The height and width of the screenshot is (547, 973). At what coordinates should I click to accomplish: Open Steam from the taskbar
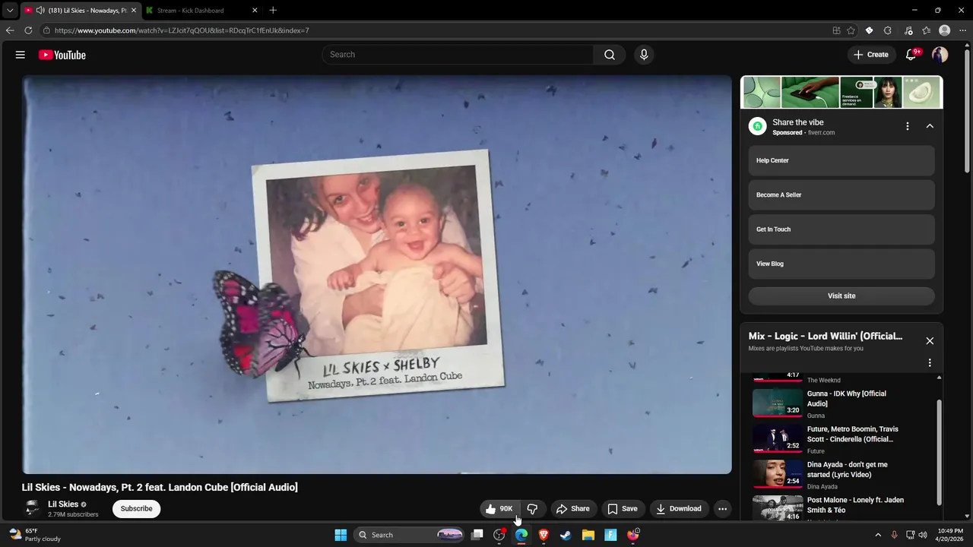click(566, 535)
